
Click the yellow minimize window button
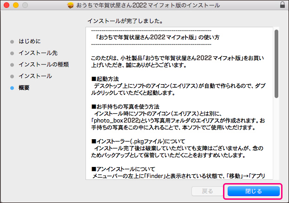pyautogui.click(x=16, y=5)
